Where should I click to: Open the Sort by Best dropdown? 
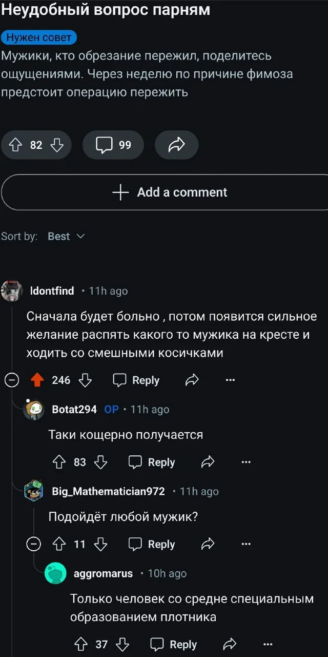tap(66, 236)
